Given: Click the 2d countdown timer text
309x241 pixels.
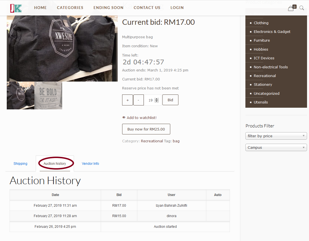Looking at the screenshot, I should click(x=143, y=62).
